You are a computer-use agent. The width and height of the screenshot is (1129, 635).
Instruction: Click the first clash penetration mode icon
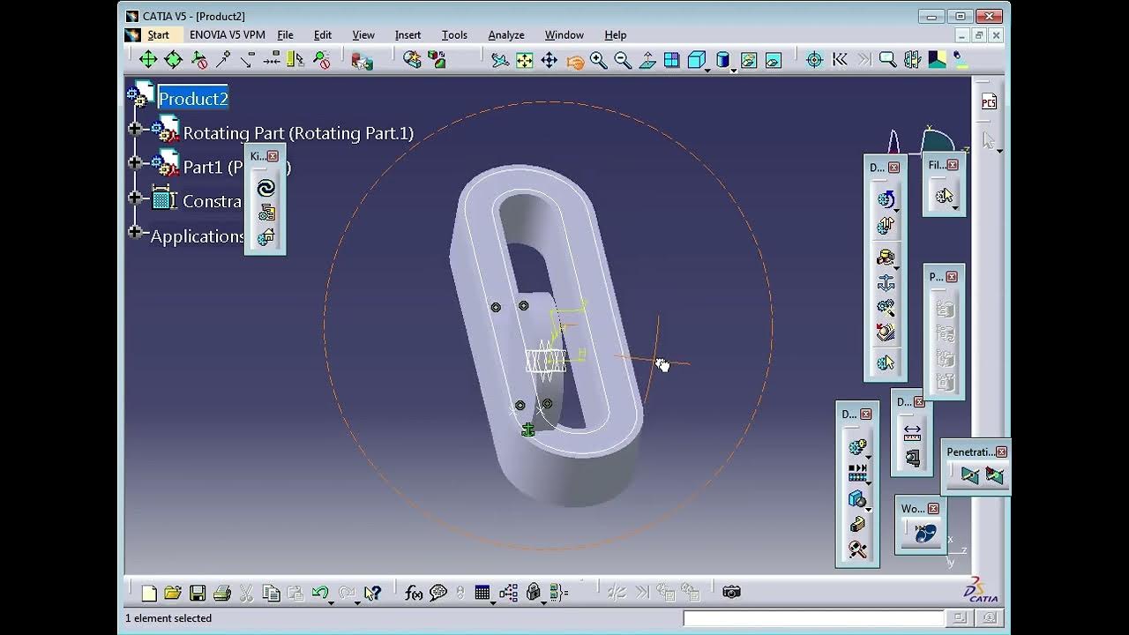pyautogui.click(x=970, y=475)
